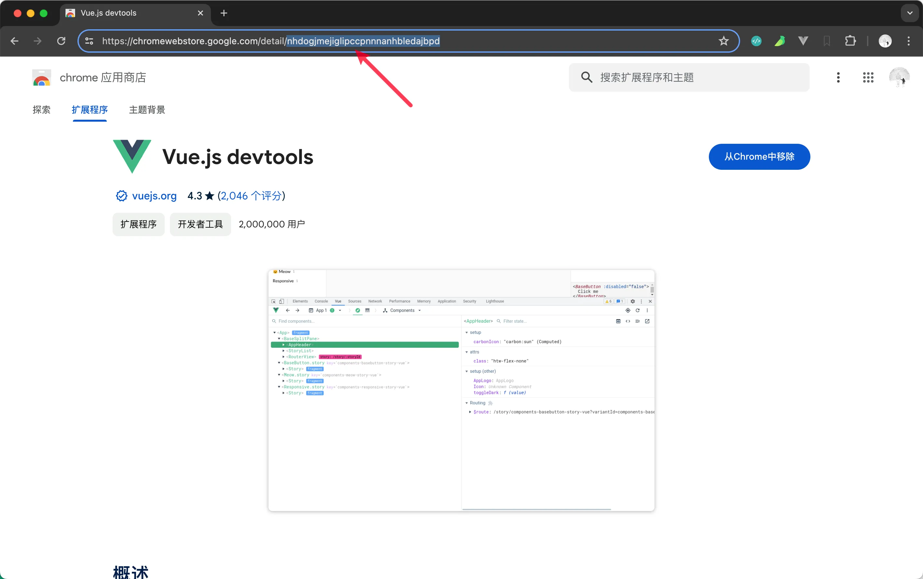Expand the tab search chevron
The height and width of the screenshot is (579, 923).
click(909, 13)
